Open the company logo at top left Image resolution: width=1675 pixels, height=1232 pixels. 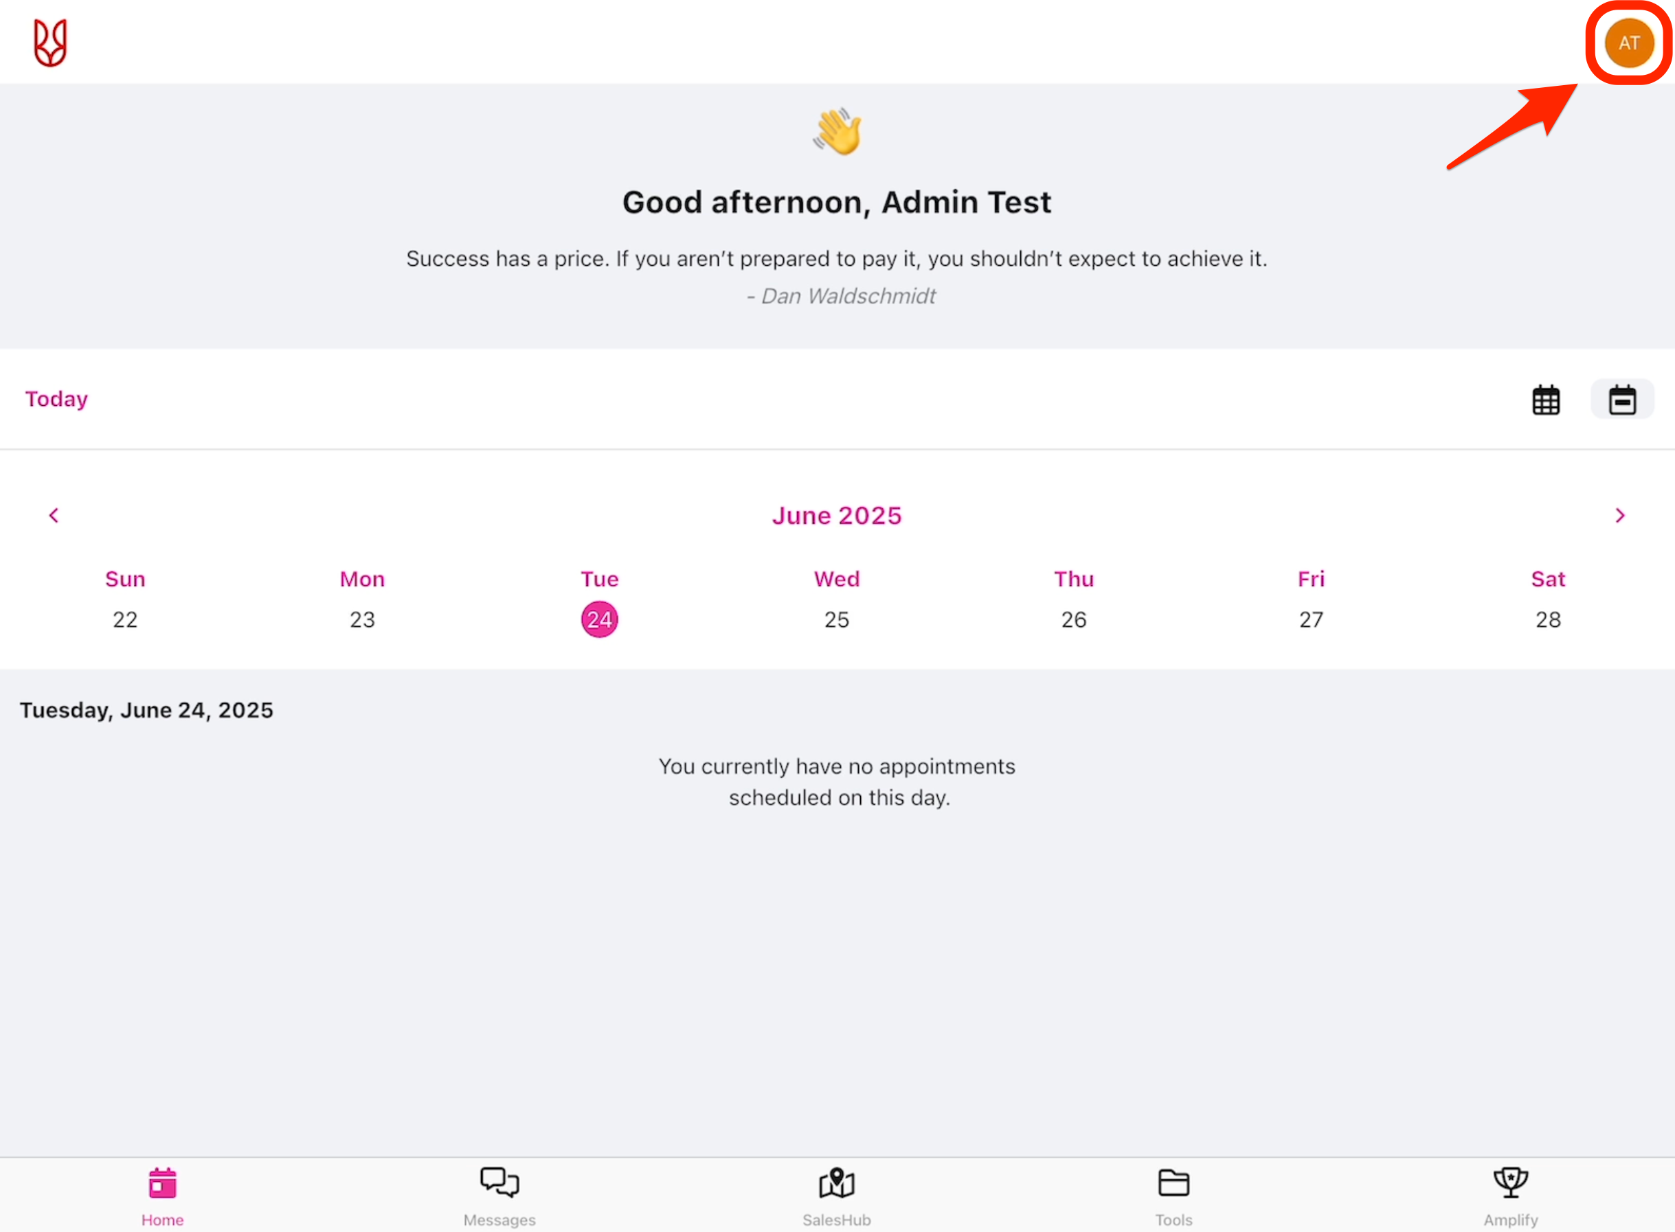(x=49, y=42)
